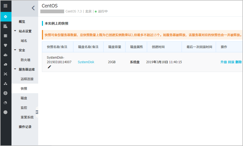Open the 域名 domain page
Viewport: 243px width, 146px height.
coord(24,41)
